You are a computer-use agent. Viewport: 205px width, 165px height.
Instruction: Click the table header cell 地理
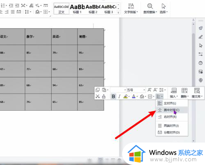tap(91, 36)
